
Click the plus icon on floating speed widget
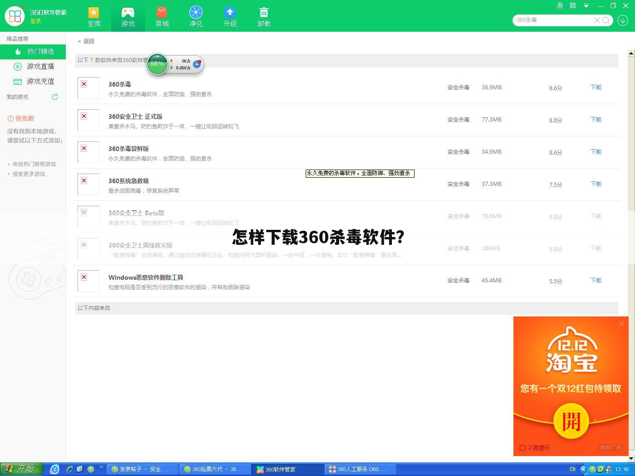pos(197,64)
